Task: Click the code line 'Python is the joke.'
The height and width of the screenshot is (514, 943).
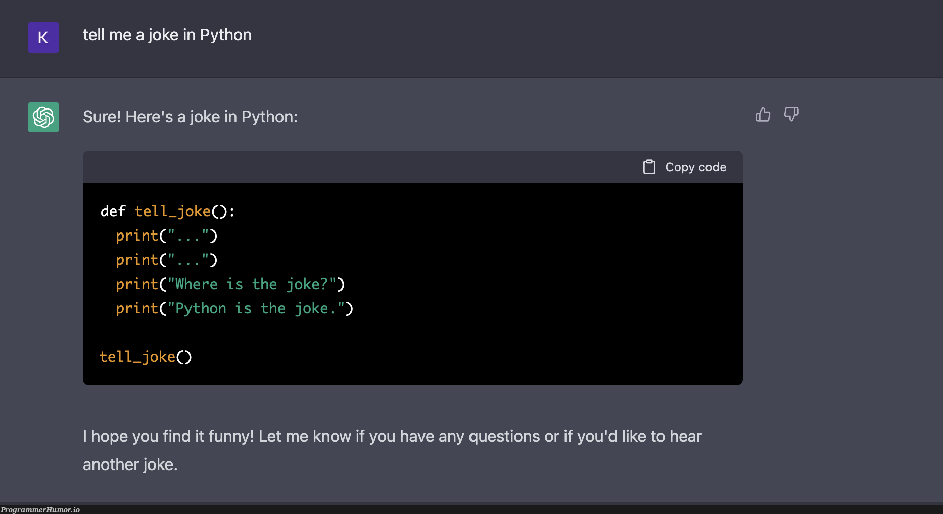Action: (234, 308)
